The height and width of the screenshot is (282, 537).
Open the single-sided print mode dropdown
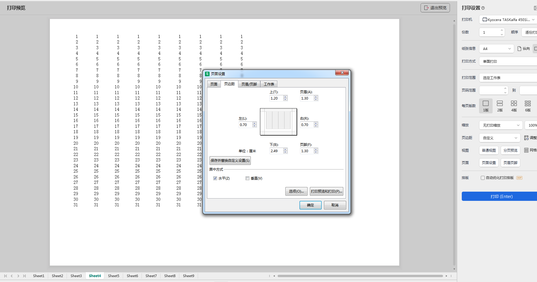508,61
